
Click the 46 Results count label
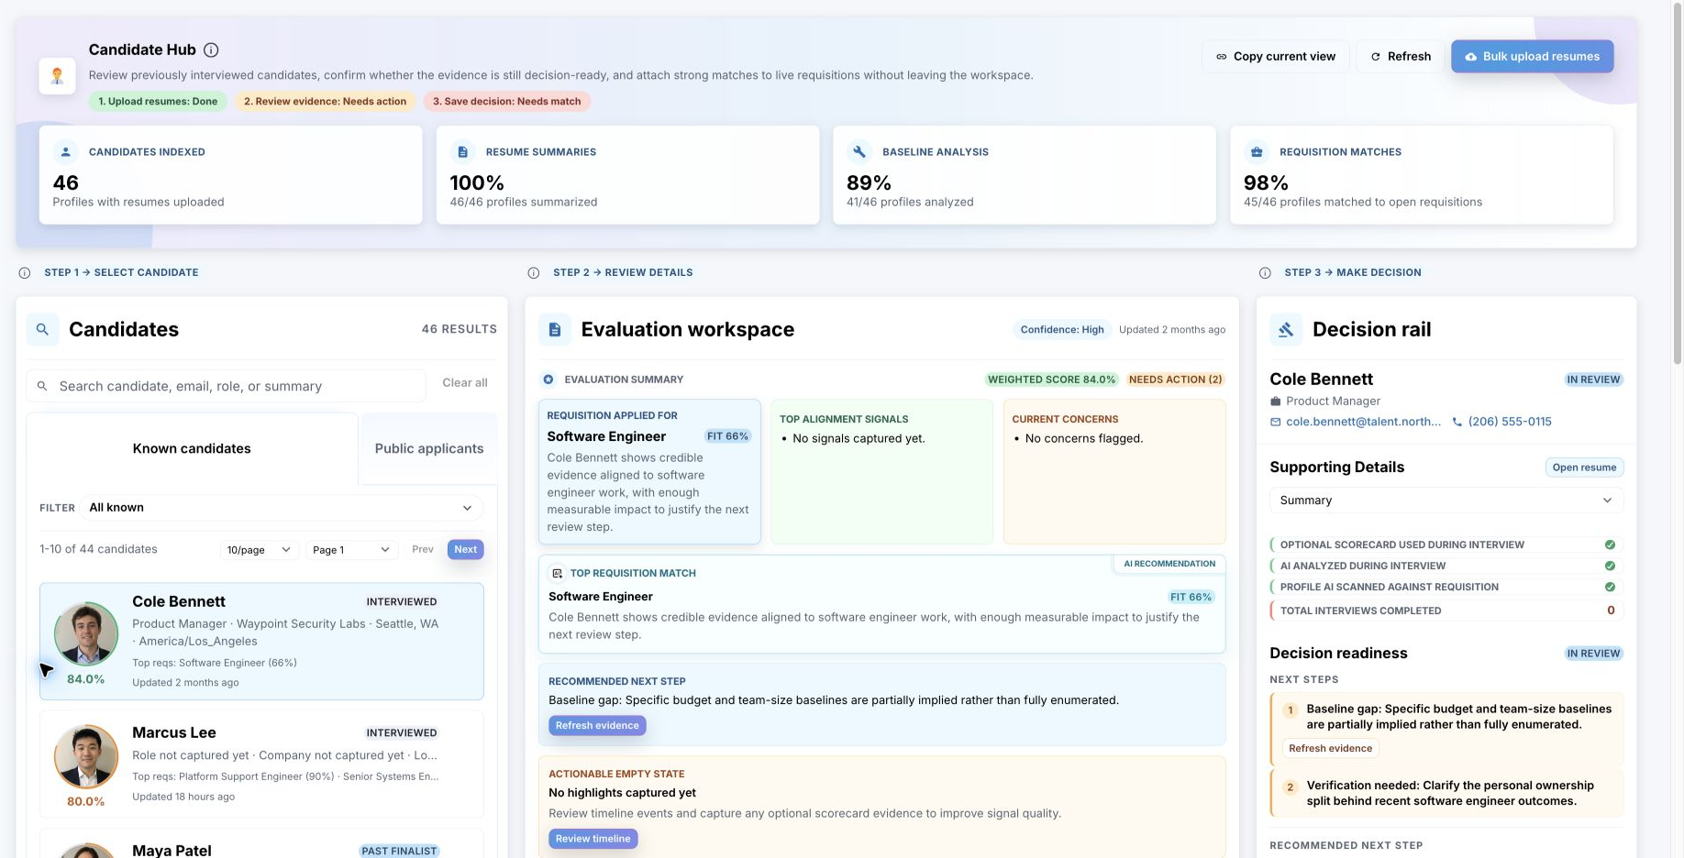(x=459, y=329)
